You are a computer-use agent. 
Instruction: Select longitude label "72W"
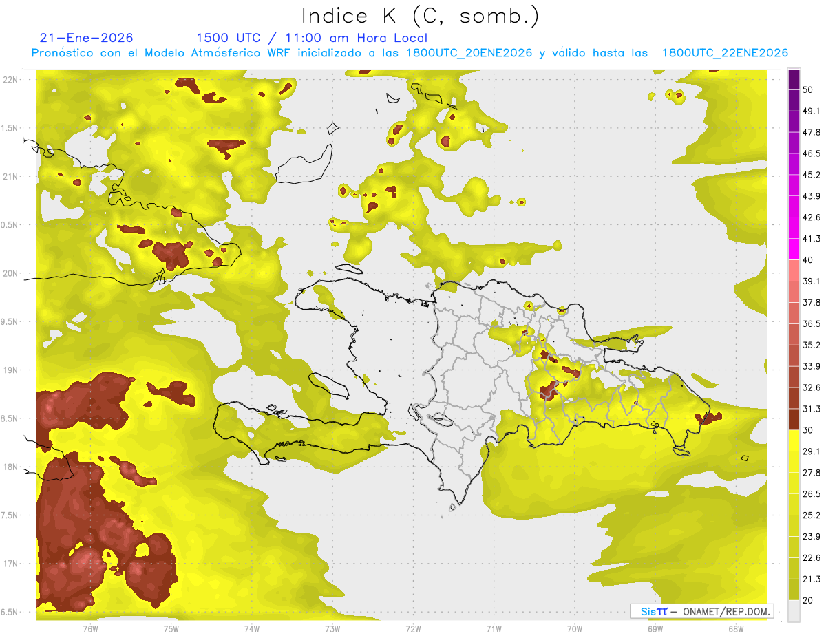[413, 628]
